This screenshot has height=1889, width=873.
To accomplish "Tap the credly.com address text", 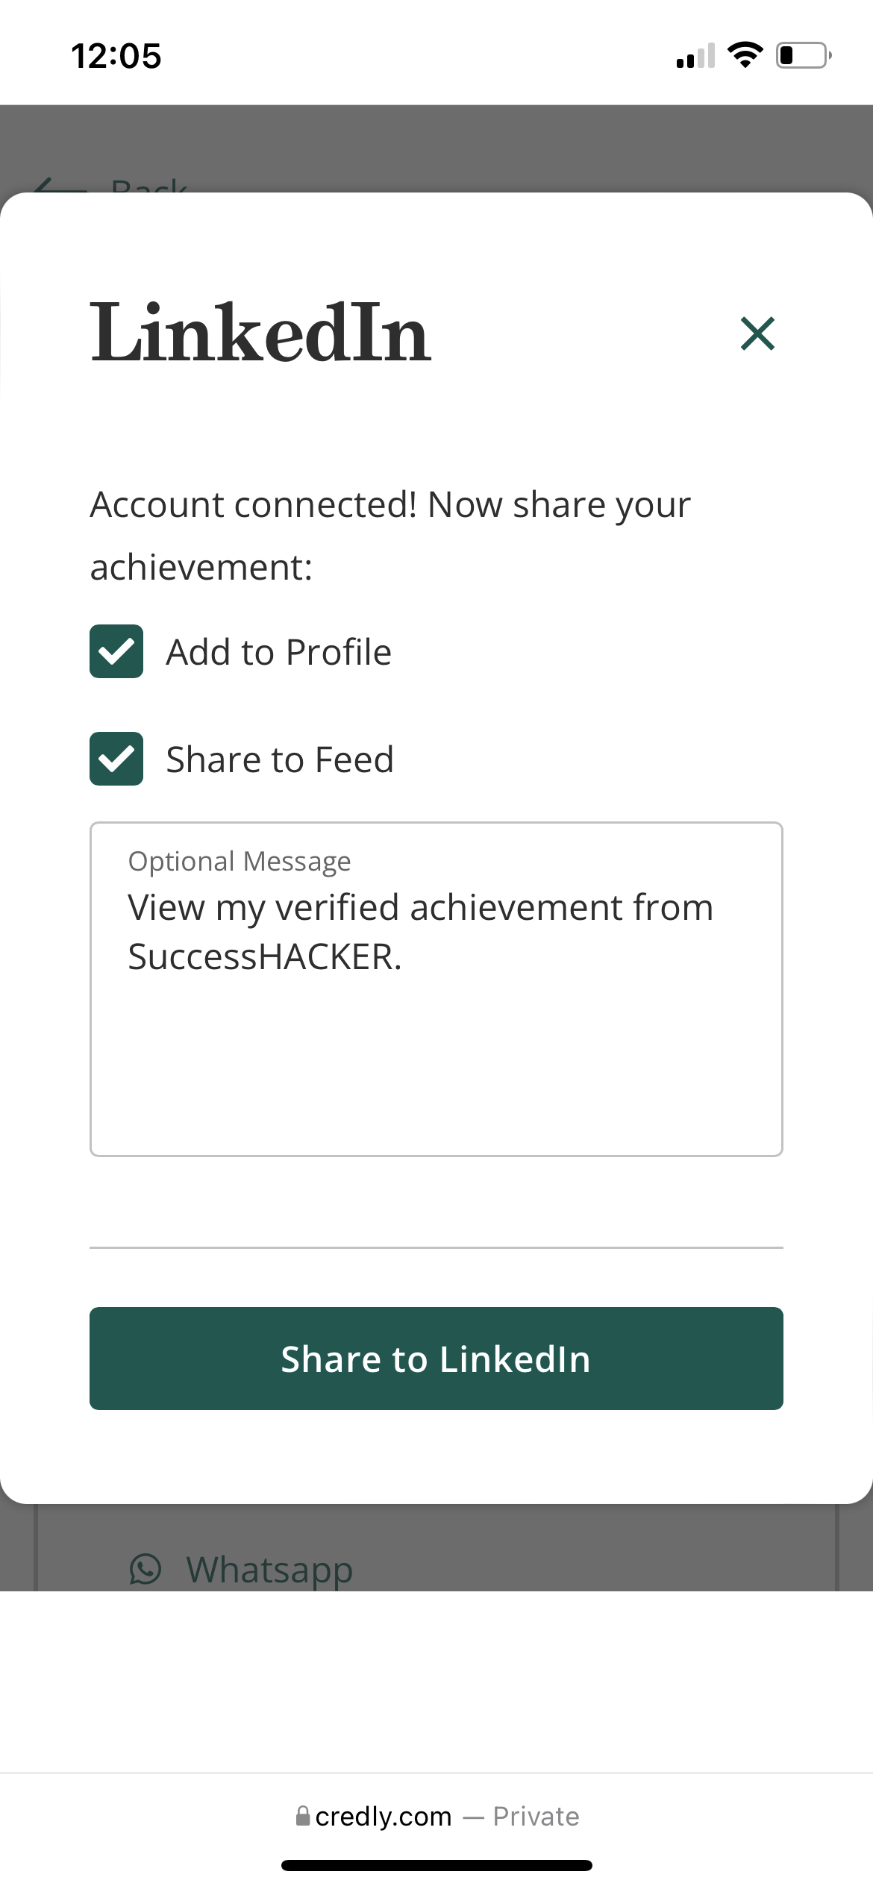I will point(384,1817).
